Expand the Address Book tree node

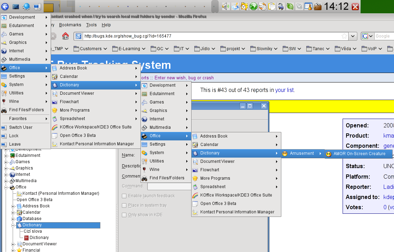click(13, 206)
